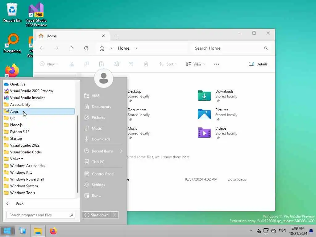
Task: Expand the Windows Accessories folder
Action: pyautogui.click(x=39, y=166)
